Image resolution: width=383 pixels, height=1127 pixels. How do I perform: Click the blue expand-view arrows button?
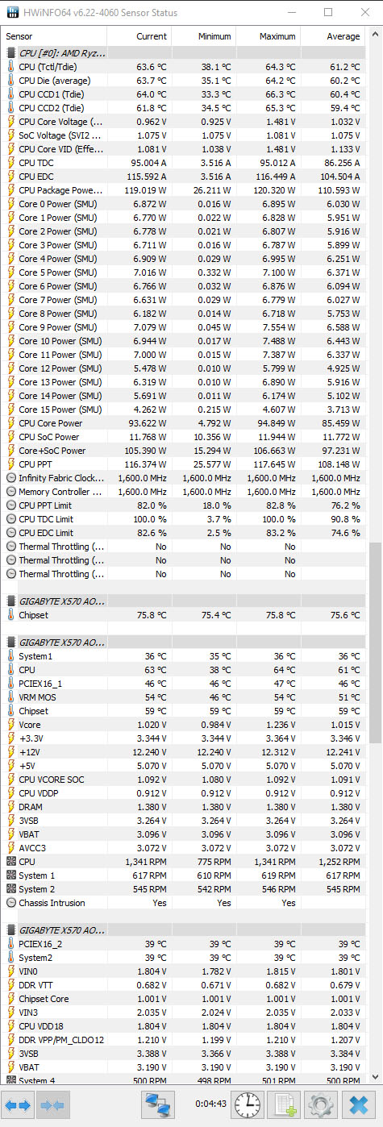pos(18,1104)
